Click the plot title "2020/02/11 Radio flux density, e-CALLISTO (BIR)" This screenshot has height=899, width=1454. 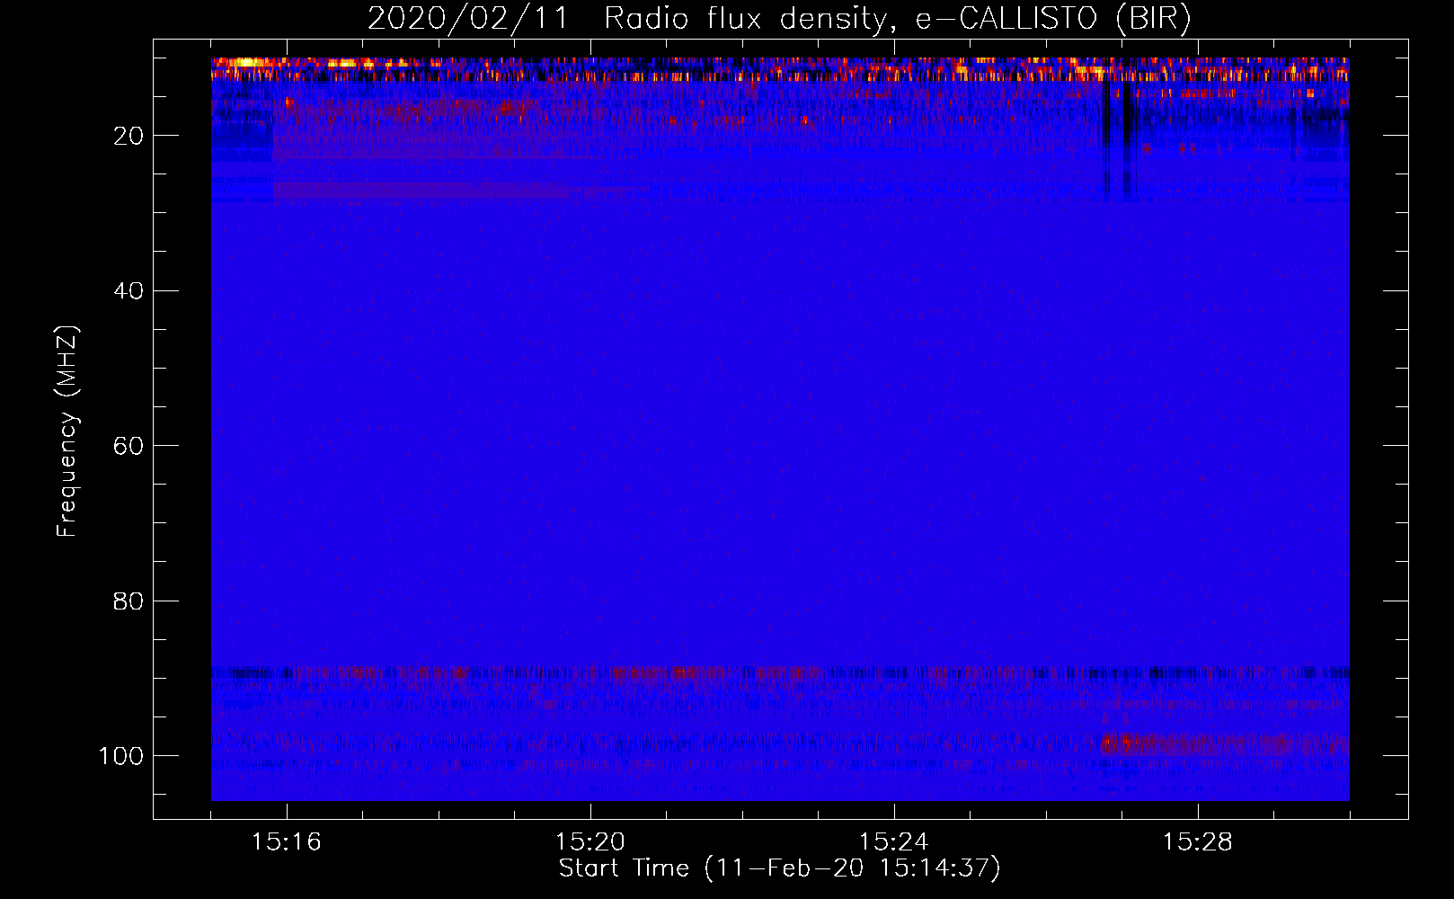pos(779,18)
